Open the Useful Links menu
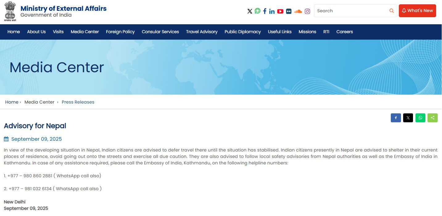 coord(280,32)
